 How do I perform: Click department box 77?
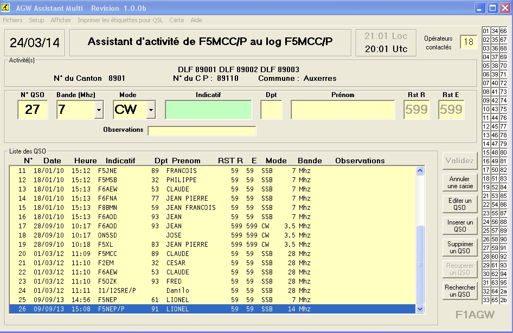click(504, 126)
